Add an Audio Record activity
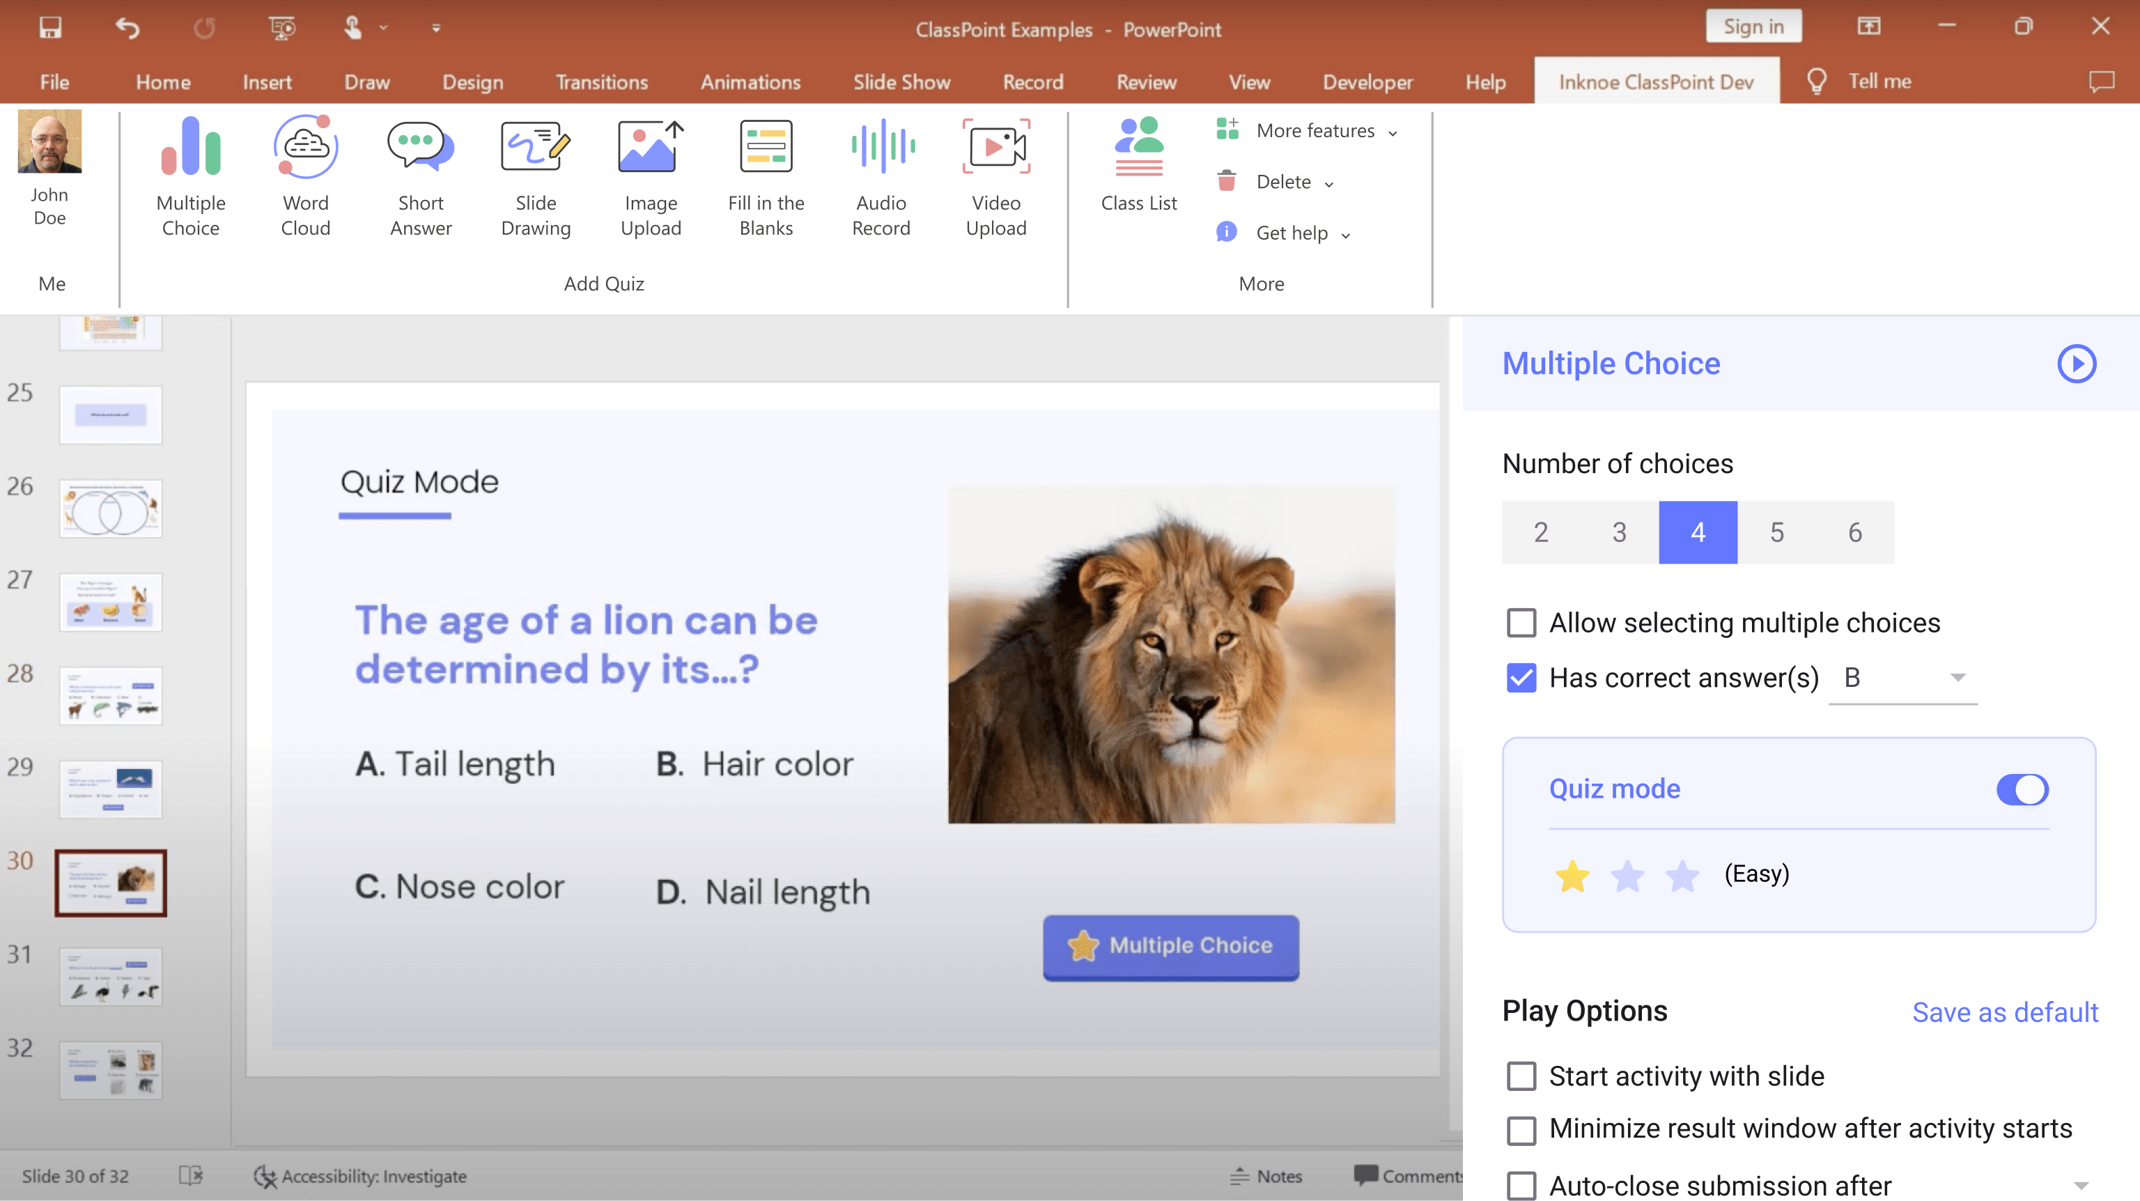Image resolution: width=2140 pixels, height=1201 pixels. coord(881,174)
